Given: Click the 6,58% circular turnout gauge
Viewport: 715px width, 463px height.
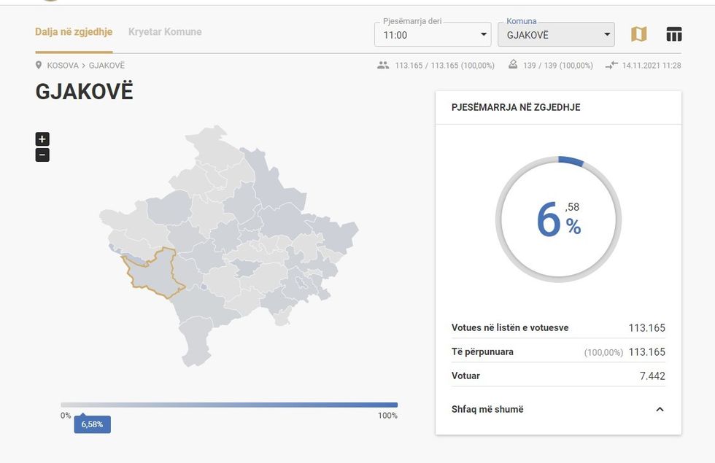Looking at the screenshot, I should point(558,219).
